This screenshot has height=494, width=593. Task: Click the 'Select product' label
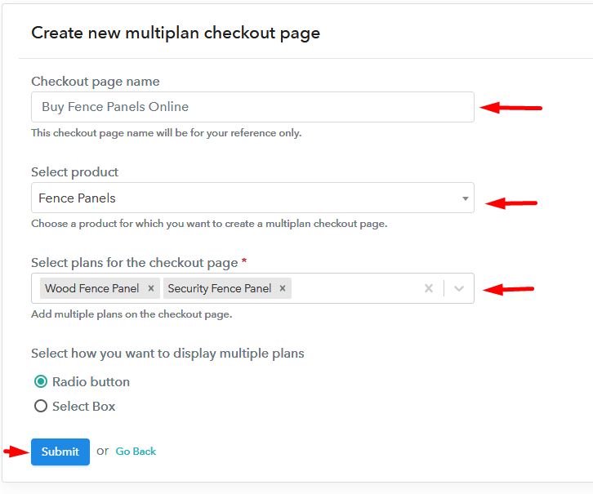click(x=75, y=172)
